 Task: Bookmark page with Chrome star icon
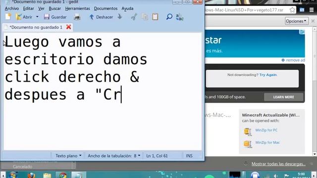(x=292, y=10)
